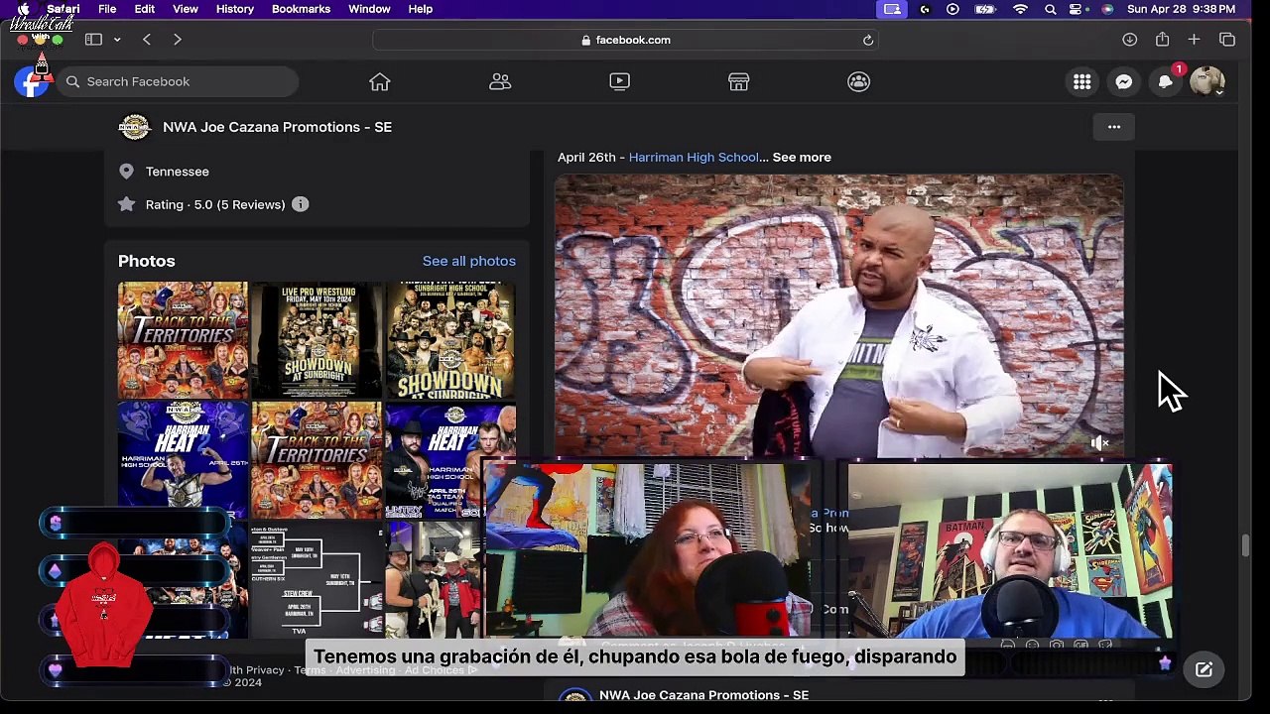
Task: Unmute the video with speaker icon
Action: coord(1099,443)
